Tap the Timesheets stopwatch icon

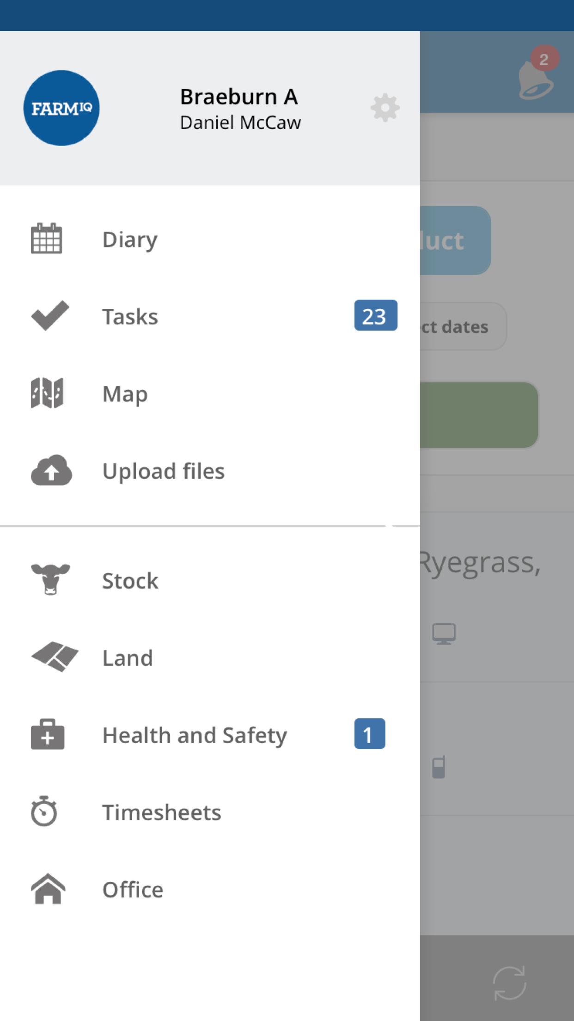click(44, 811)
